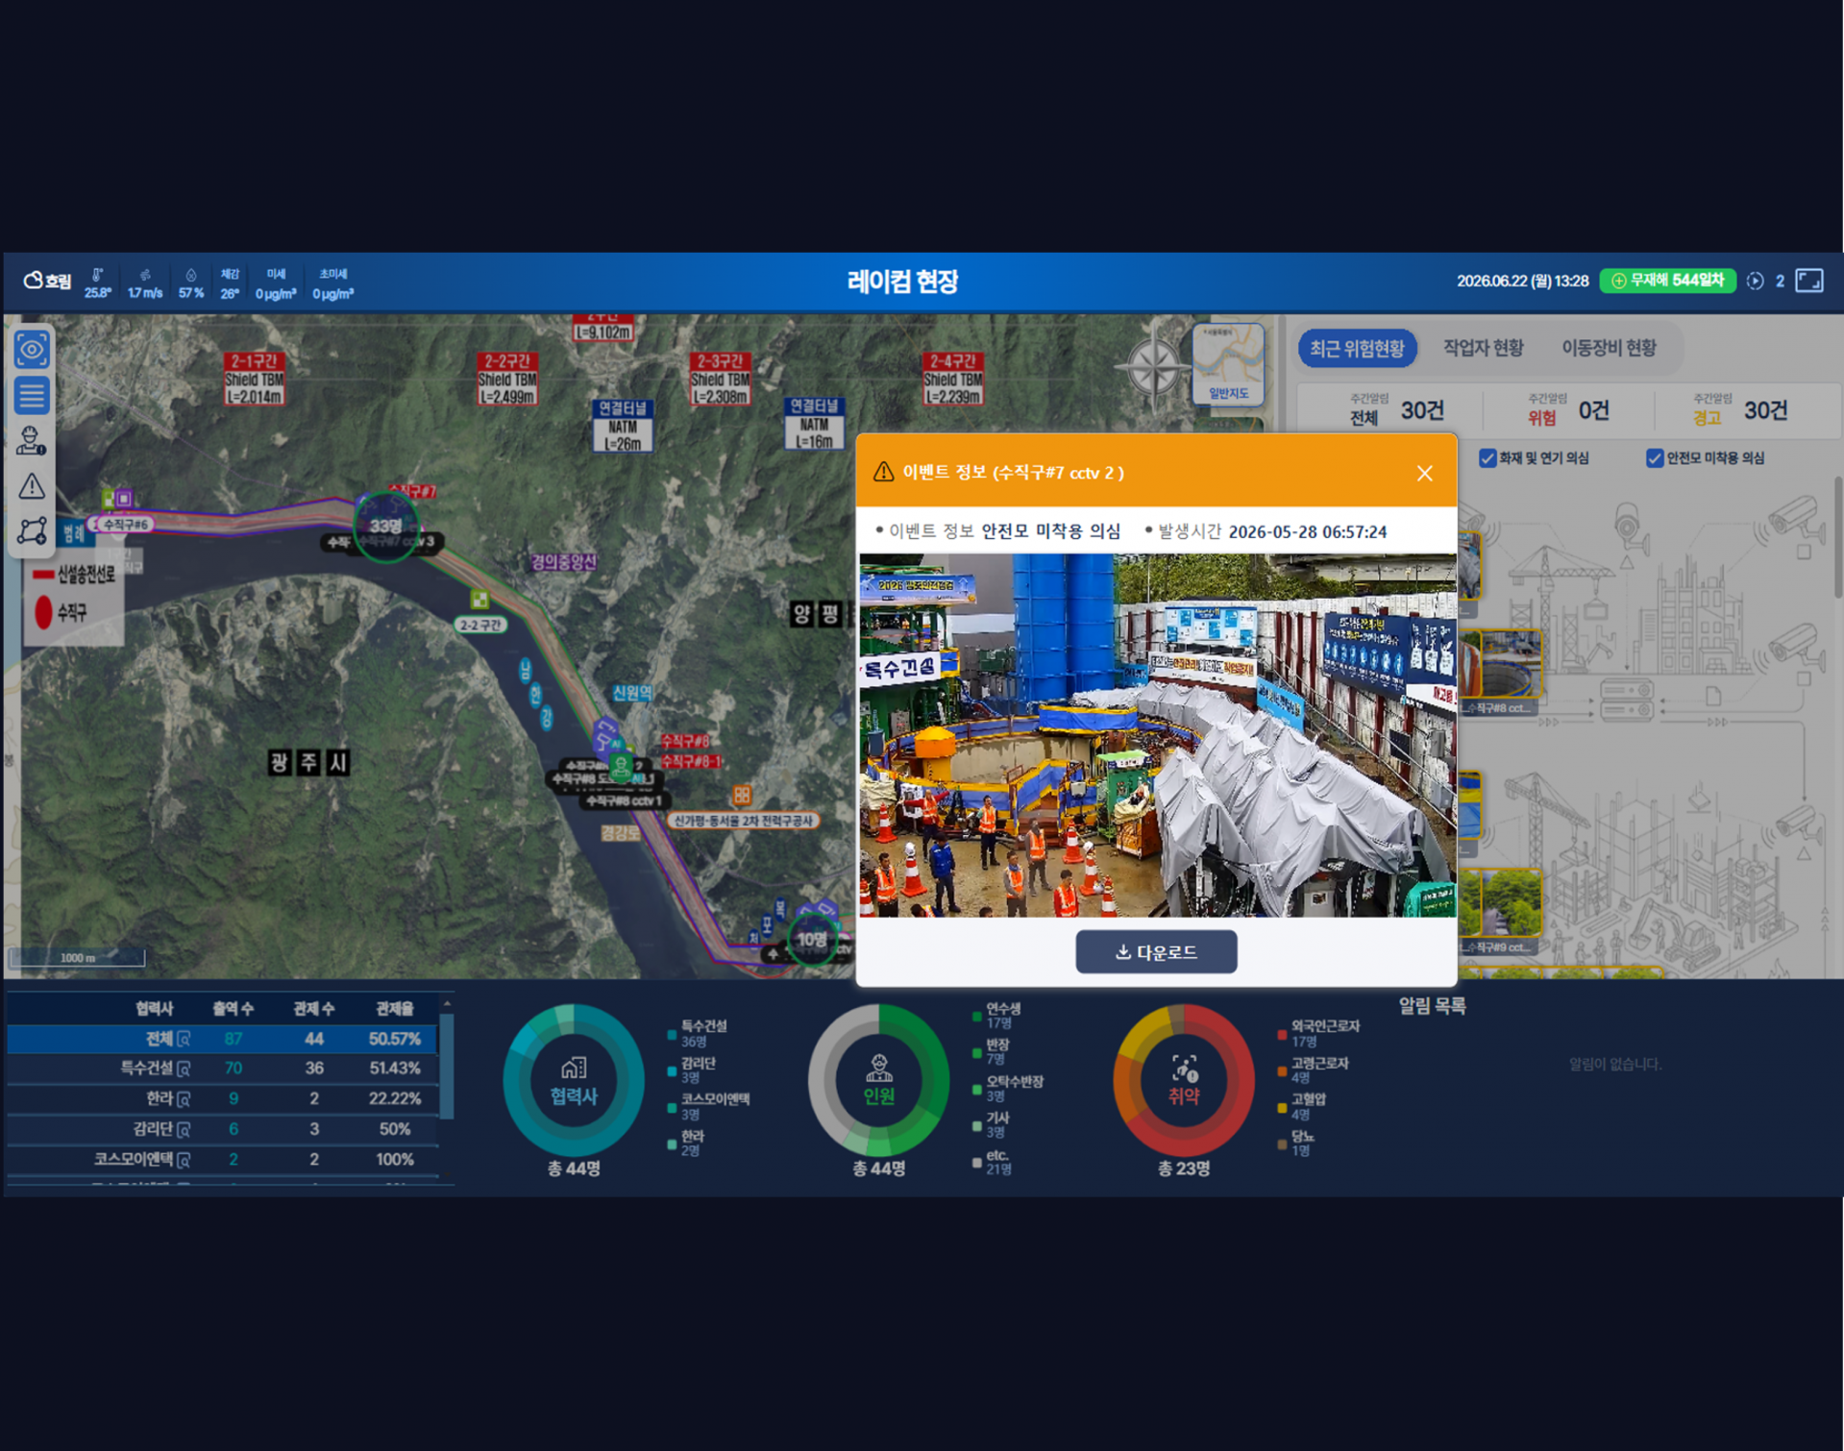Open detail search icon for 전체 row
The image size is (1844, 1451).
184,1039
